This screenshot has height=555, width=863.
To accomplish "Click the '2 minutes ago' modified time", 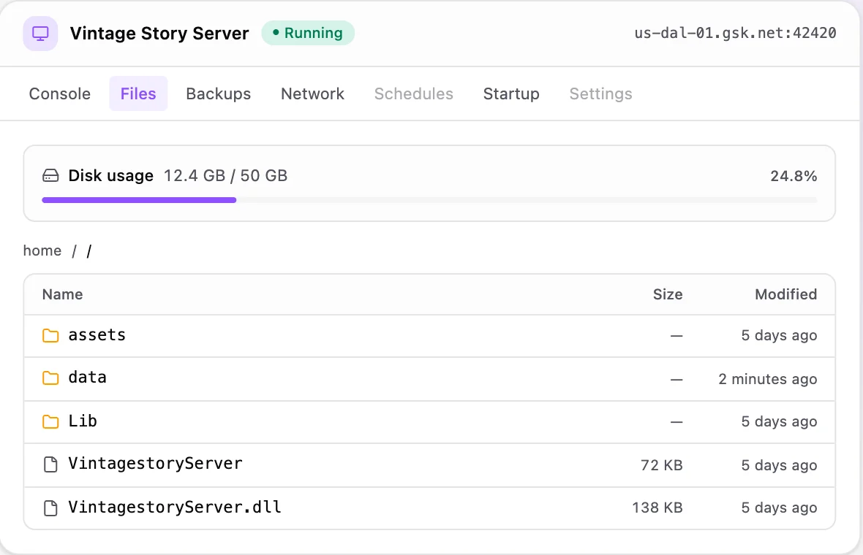I will 768,379.
